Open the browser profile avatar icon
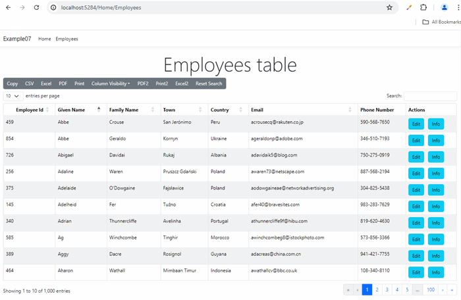 [445, 8]
